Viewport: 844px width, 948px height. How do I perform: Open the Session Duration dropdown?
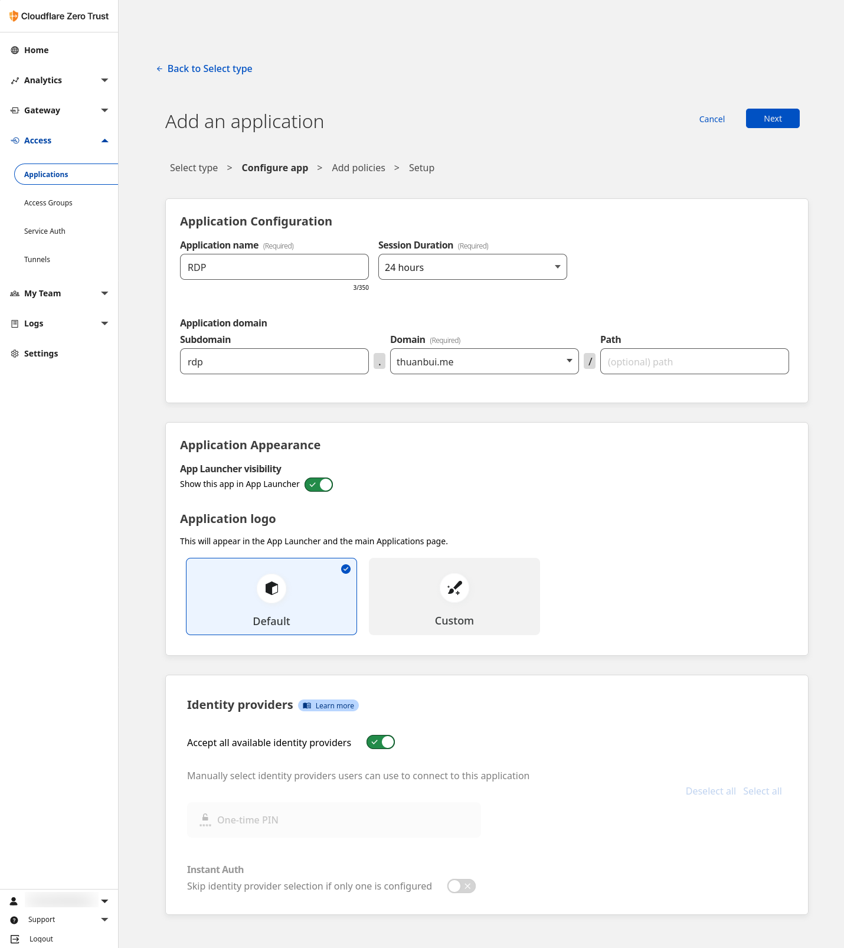point(472,267)
